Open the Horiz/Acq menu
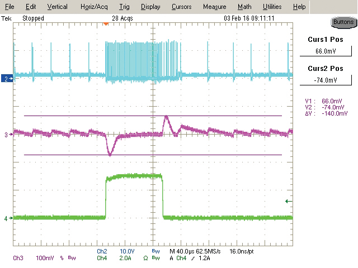The width and height of the screenshot is (358, 268). pyautogui.click(x=93, y=7)
